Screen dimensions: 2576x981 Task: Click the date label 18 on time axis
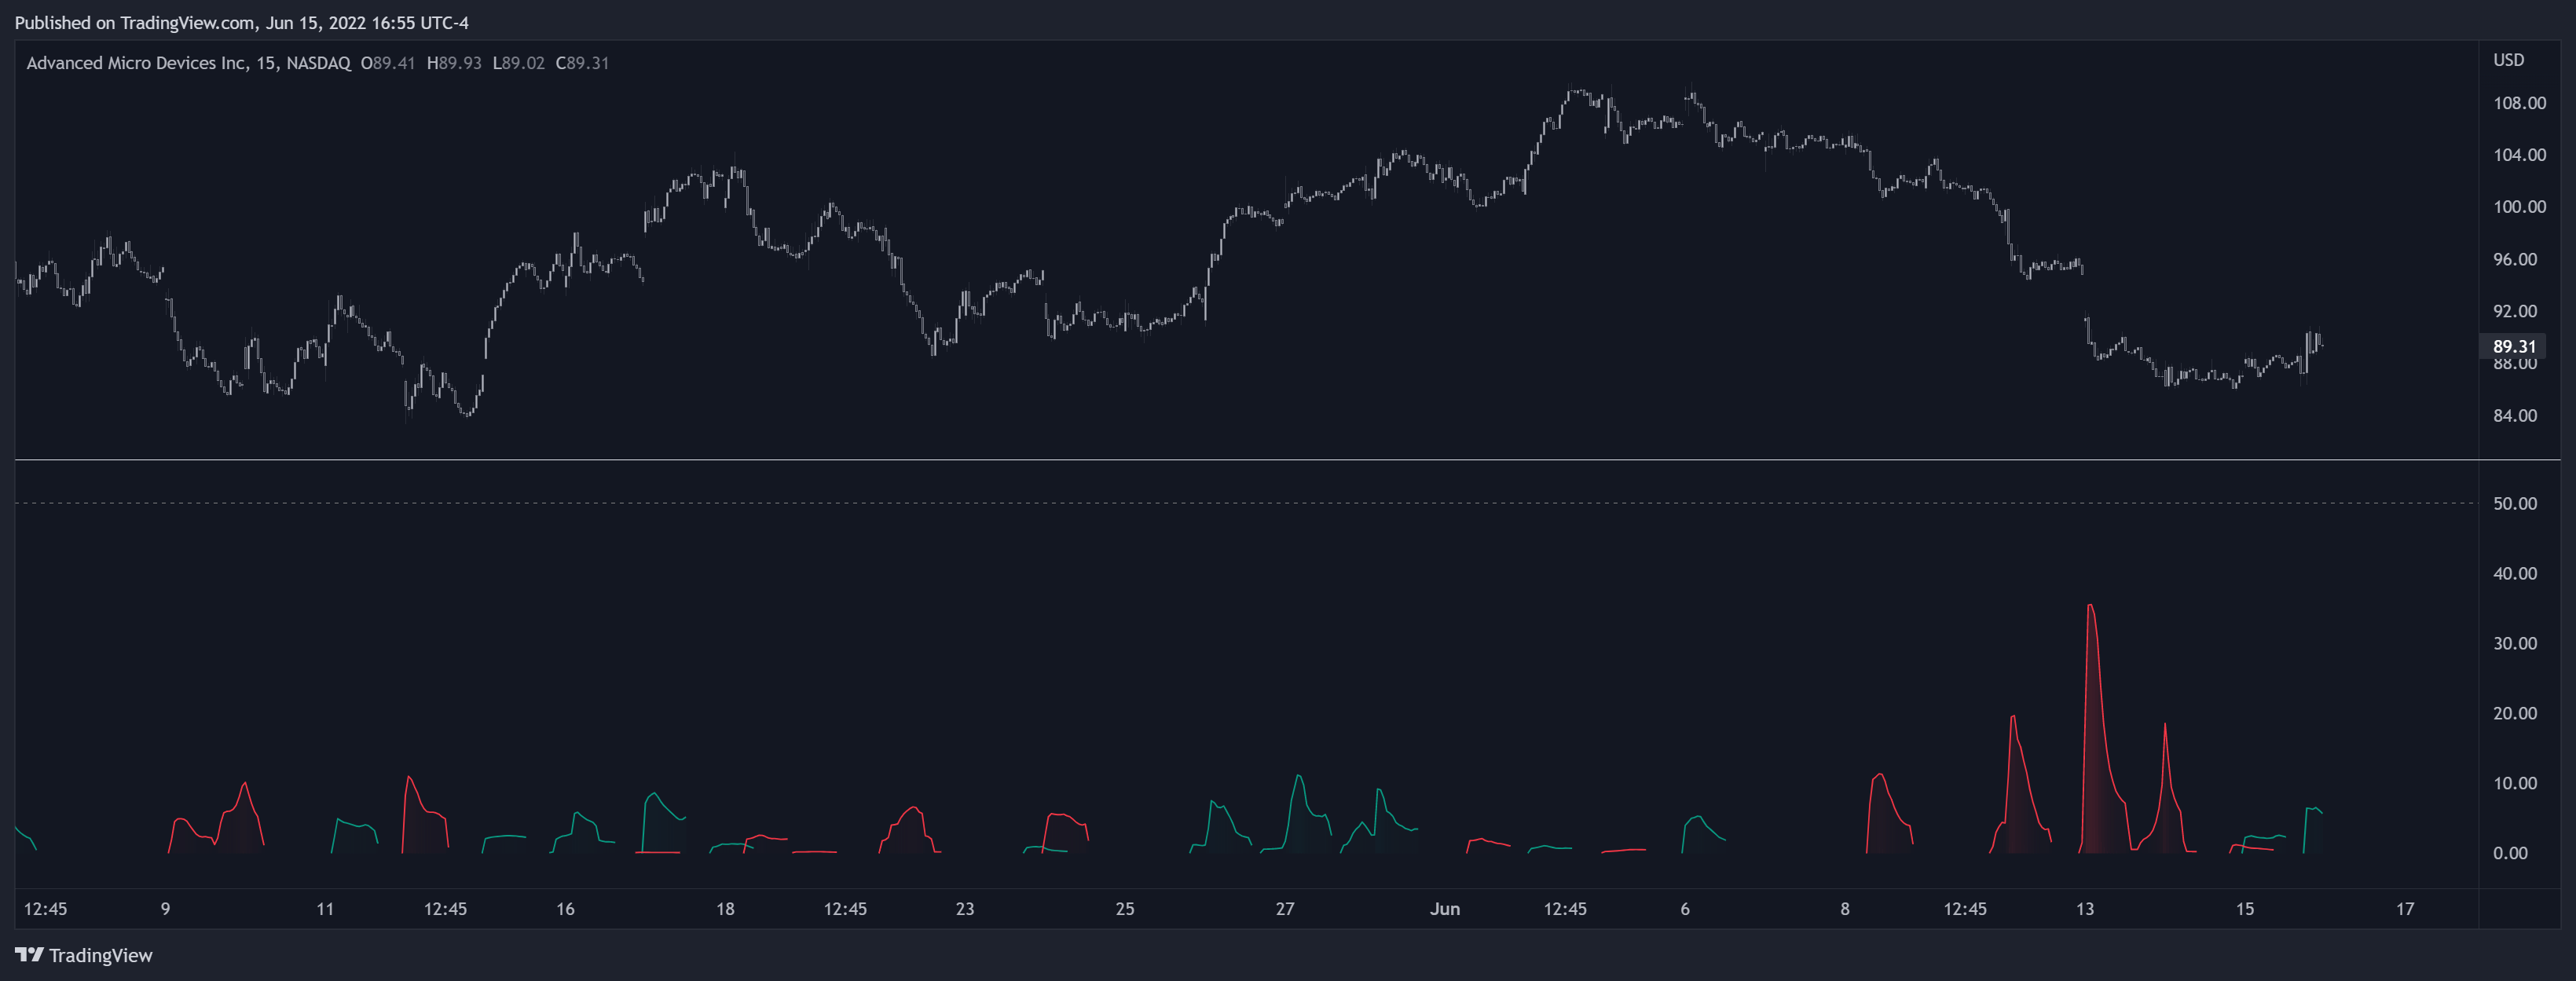[x=725, y=909]
